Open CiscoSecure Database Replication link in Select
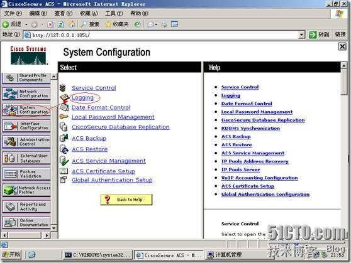 tap(120, 127)
